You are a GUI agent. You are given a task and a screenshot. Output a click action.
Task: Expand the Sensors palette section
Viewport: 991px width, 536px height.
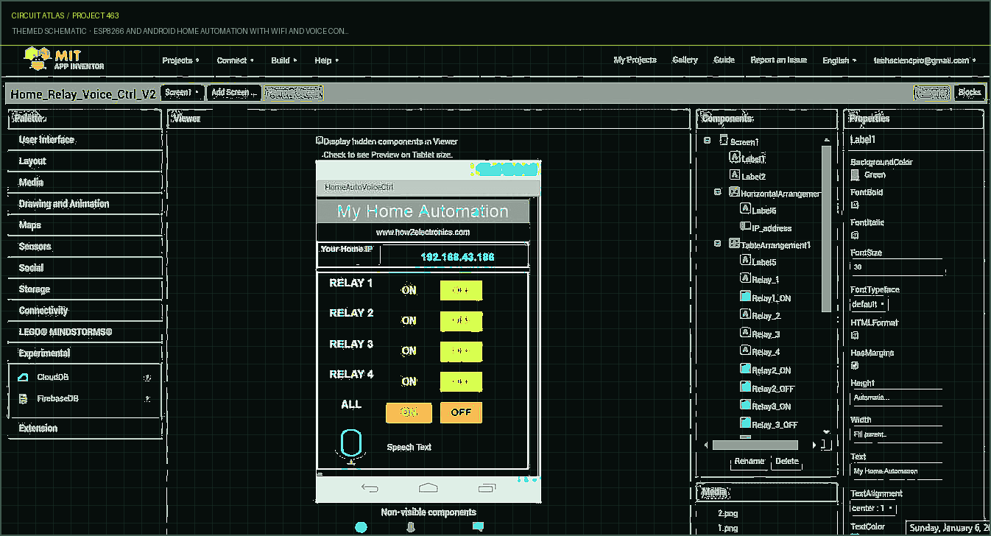click(x=85, y=247)
